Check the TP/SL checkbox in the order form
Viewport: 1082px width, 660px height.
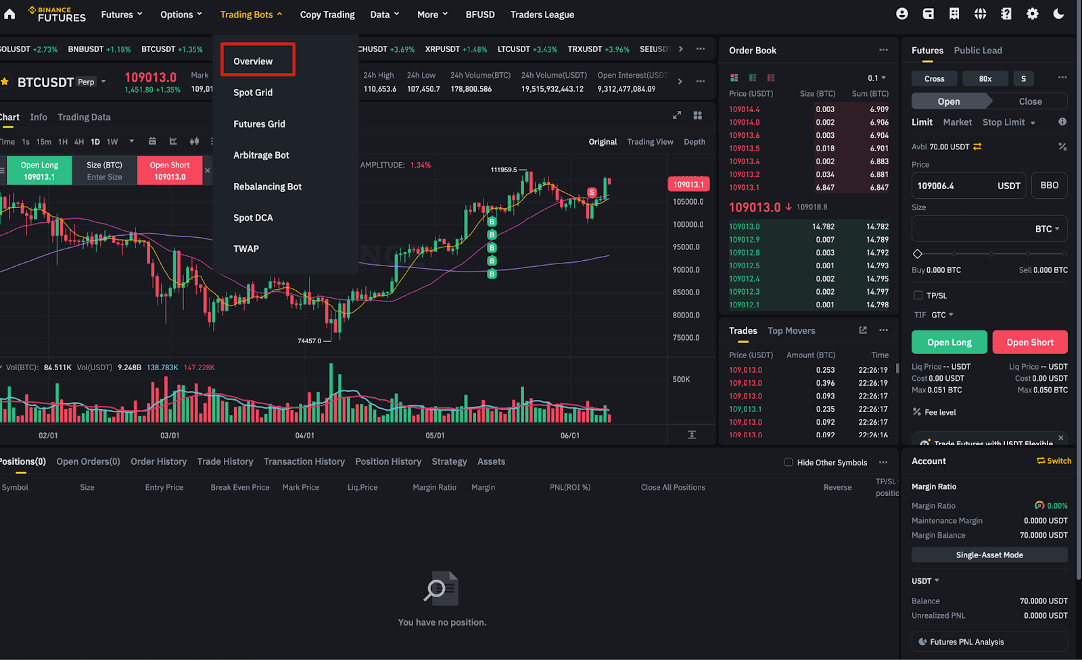tap(918, 295)
